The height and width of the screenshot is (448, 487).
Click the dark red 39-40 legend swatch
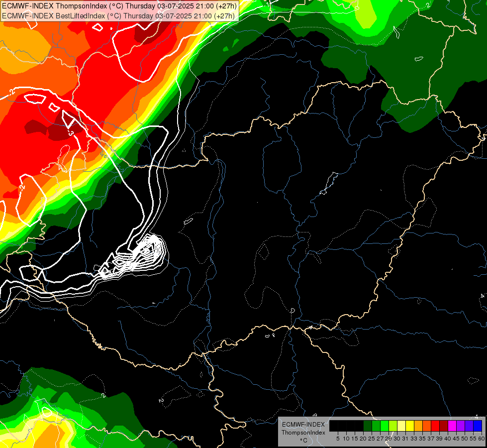(444, 426)
